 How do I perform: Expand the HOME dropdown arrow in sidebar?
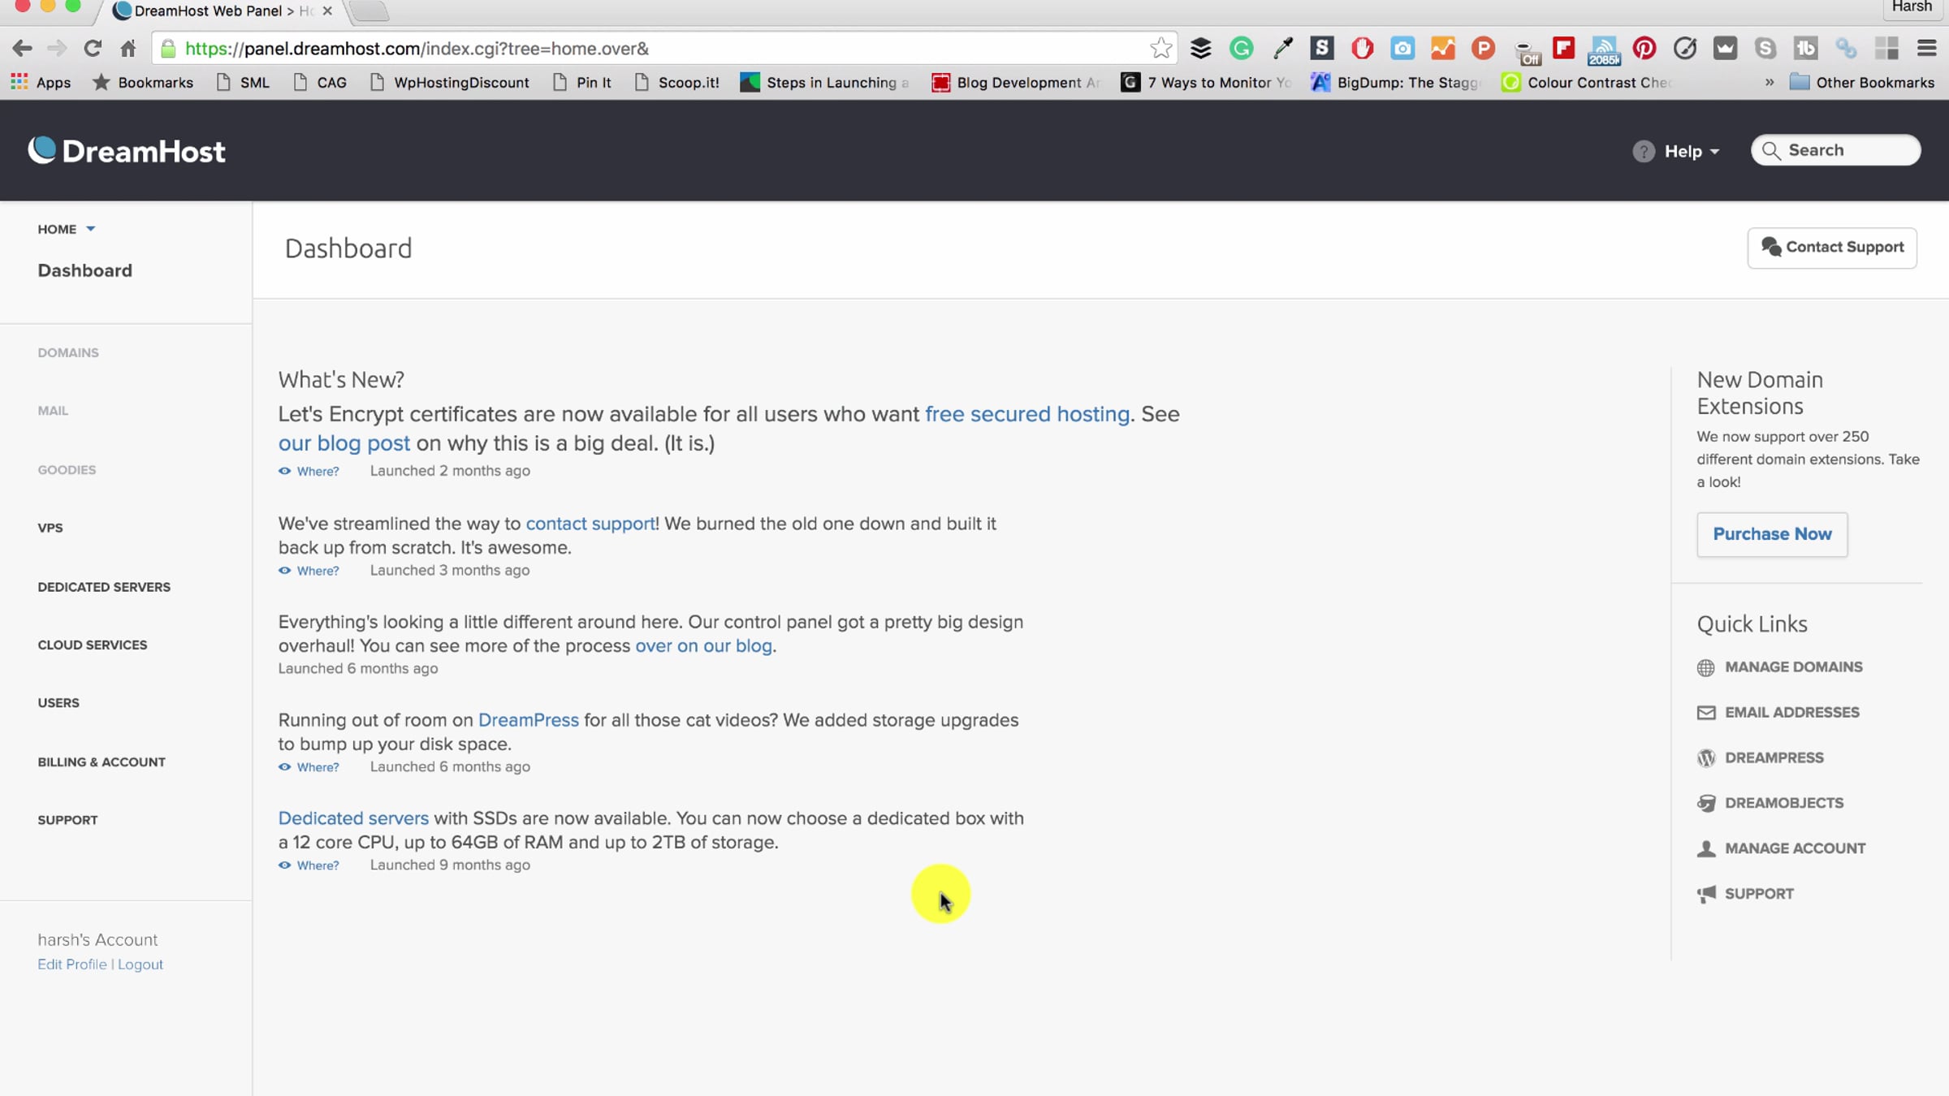pos(91,229)
